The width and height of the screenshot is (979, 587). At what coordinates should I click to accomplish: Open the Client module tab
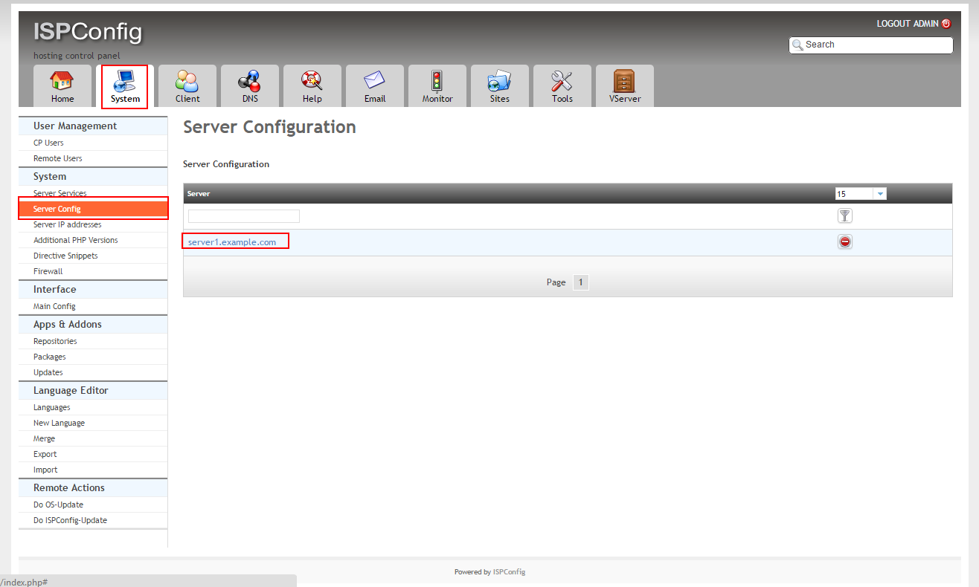pyautogui.click(x=187, y=86)
